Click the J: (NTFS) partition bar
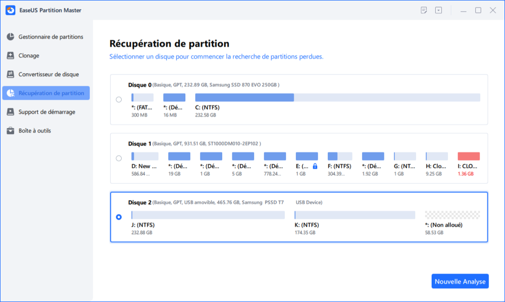 click(208, 215)
